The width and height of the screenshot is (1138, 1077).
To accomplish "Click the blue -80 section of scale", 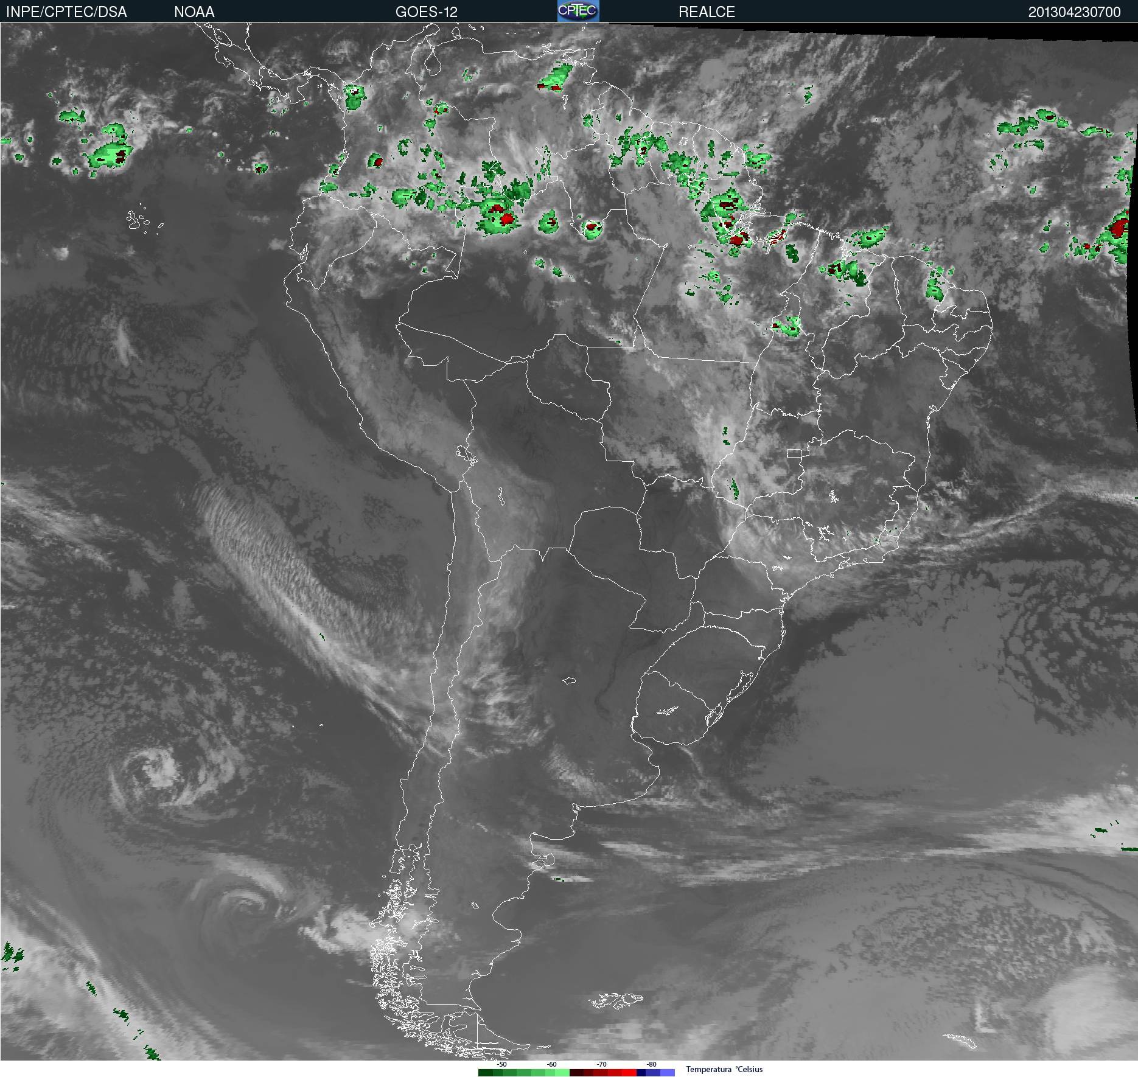I will (x=656, y=1073).
